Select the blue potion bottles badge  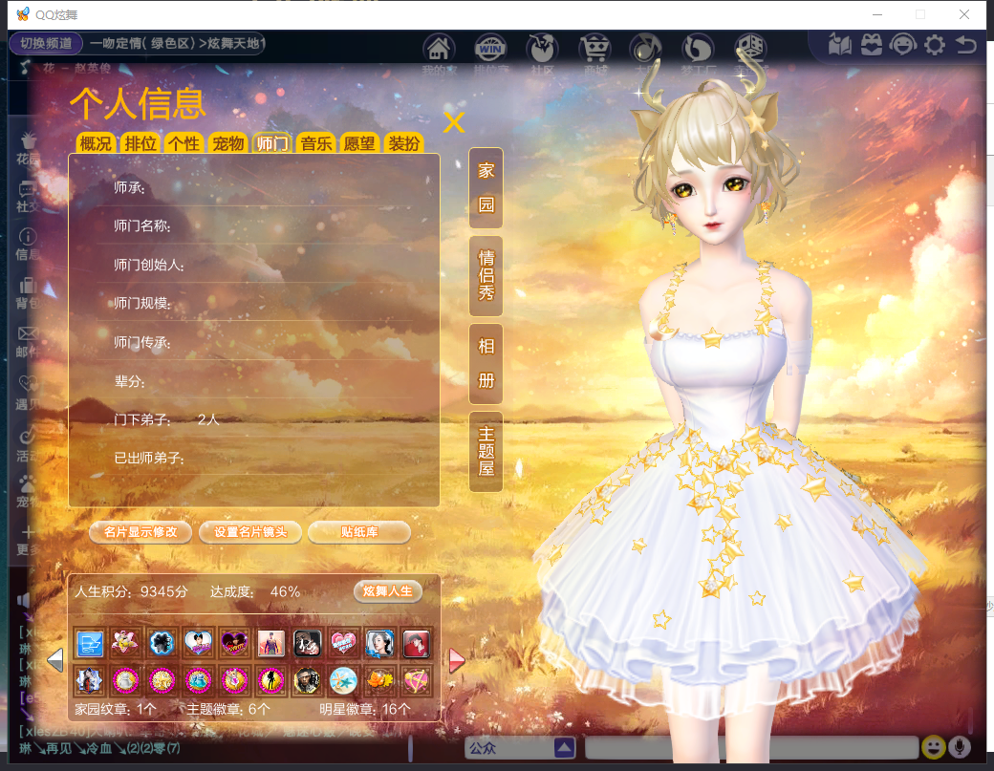(199, 681)
